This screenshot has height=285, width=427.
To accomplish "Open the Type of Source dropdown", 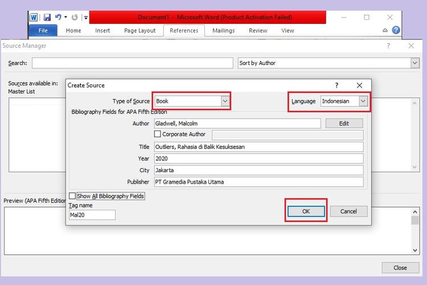I will pos(225,101).
